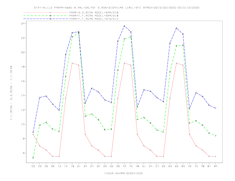Click the red solid legend line sample
This screenshot has width=235, height=181.
[x=46, y=12]
